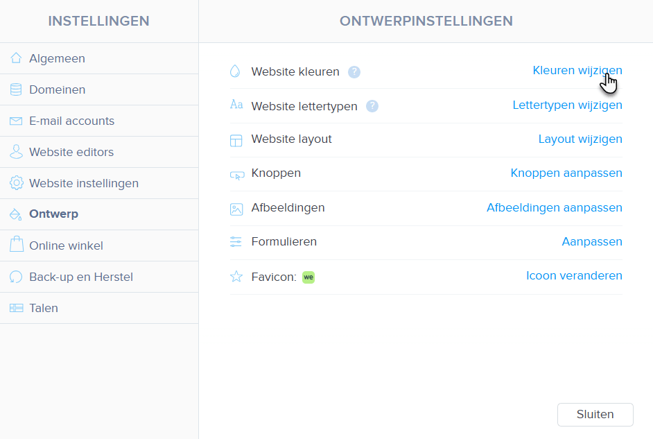Click Aanpassen link for Formulieren
Image resolution: width=653 pixels, height=439 pixels.
click(592, 241)
